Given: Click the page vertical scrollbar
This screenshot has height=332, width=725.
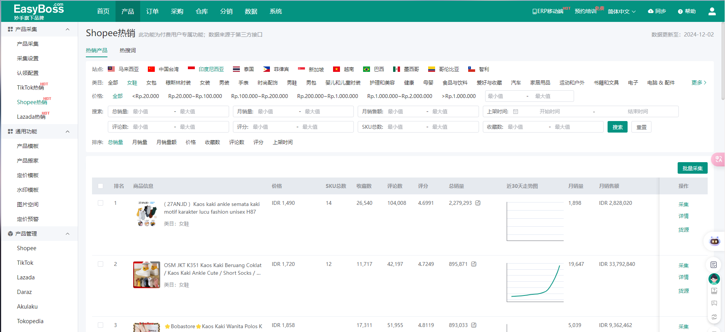Looking at the screenshot, I should pyautogui.click(x=723, y=61).
